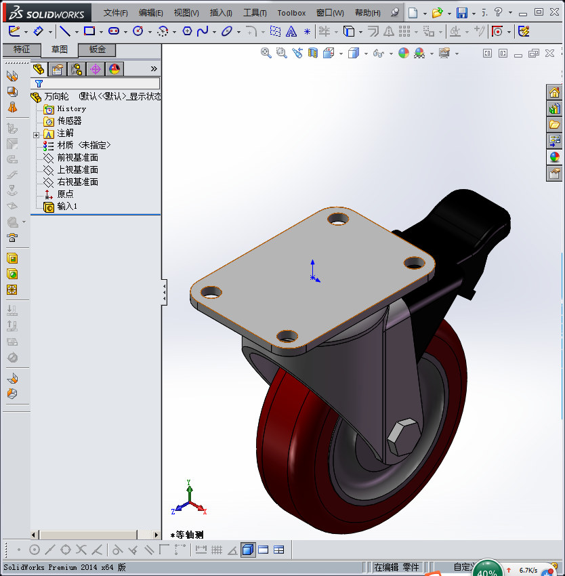
Task: Open the Circle tool dropdown arrow
Action: coord(150,33)
